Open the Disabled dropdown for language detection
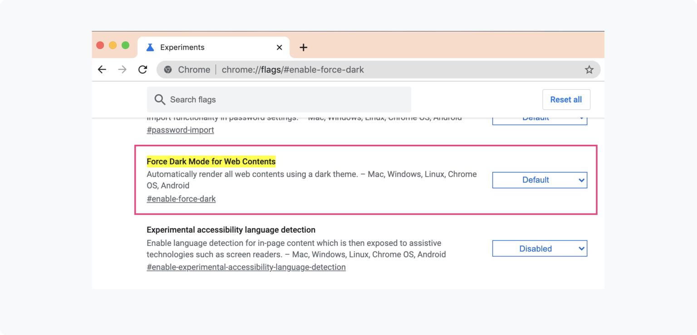 point(539,248)
